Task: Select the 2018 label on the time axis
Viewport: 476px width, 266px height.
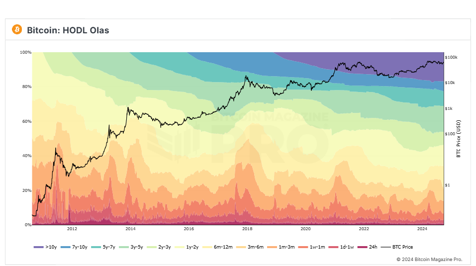Action: [247, 229]
